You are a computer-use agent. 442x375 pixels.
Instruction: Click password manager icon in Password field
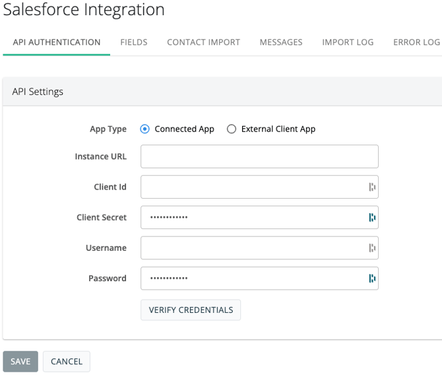pos(372,278)
